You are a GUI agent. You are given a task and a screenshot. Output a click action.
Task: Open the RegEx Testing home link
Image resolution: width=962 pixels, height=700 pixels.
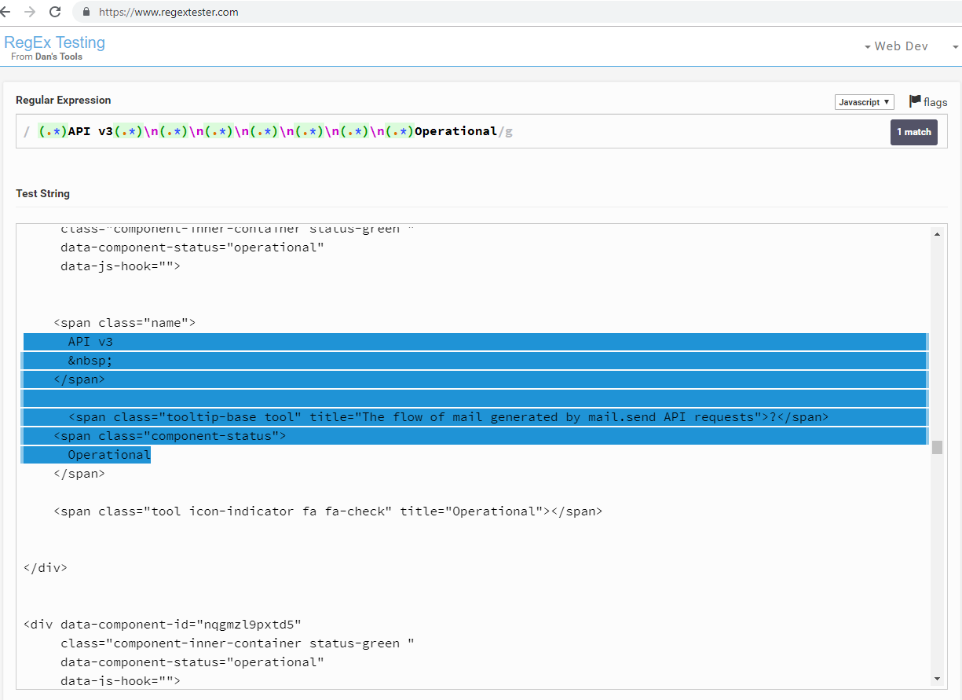coord(54,42)
